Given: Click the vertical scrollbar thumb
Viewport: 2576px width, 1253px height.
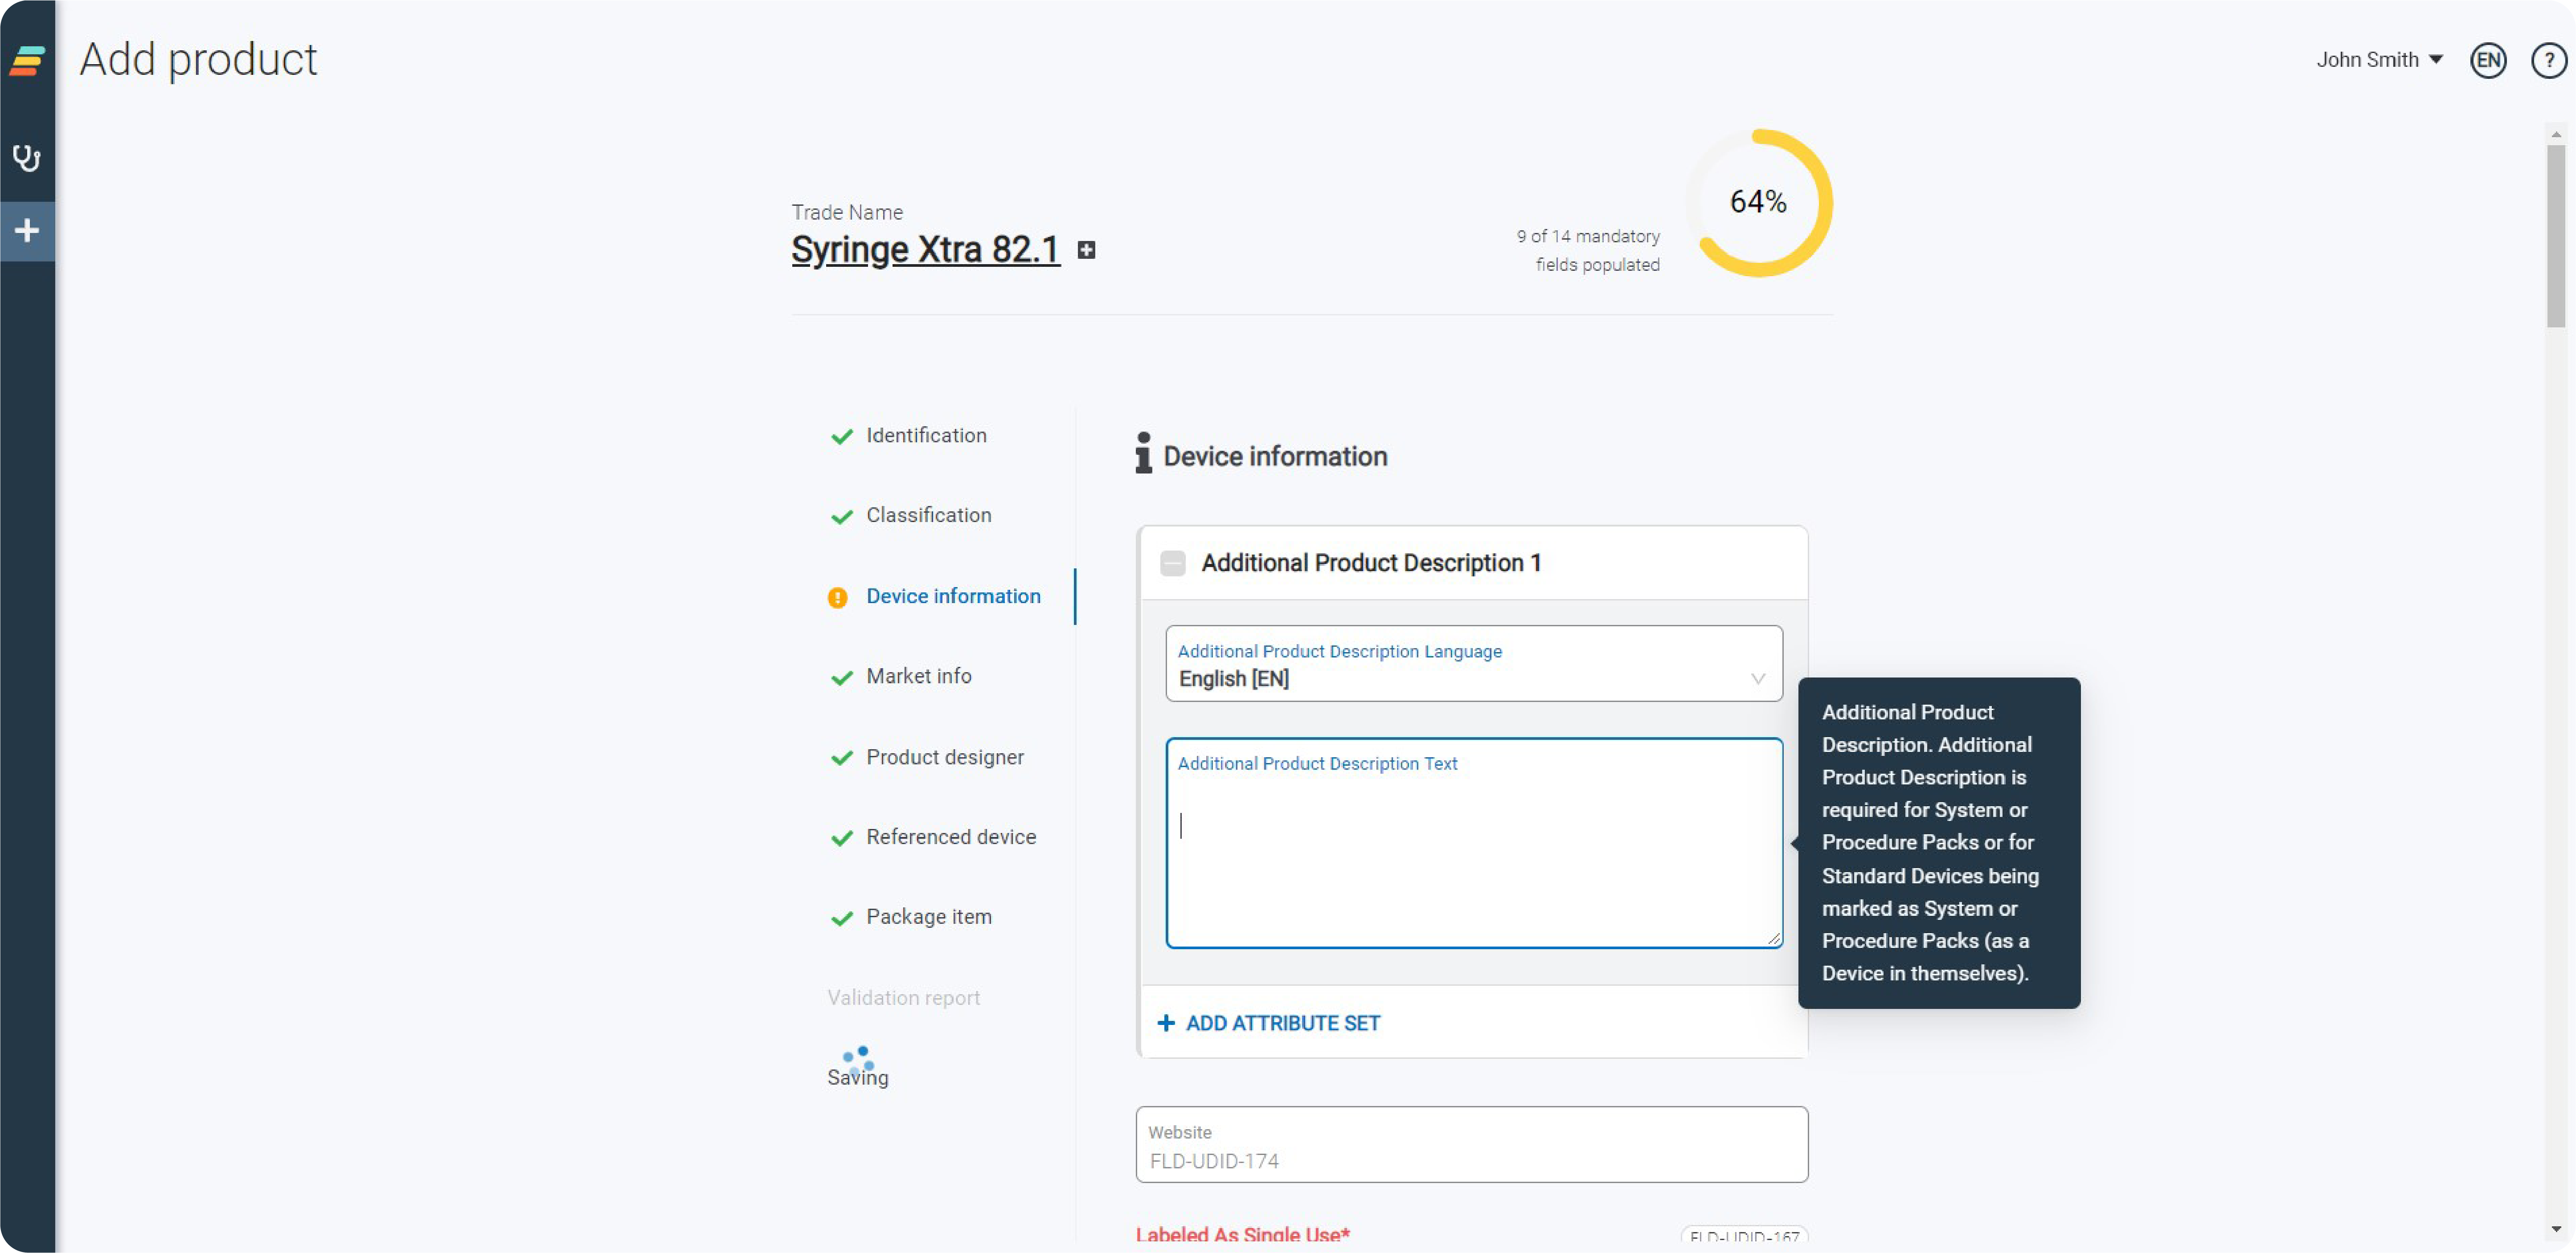Looking at the screenshot, I should point(2555,235).
